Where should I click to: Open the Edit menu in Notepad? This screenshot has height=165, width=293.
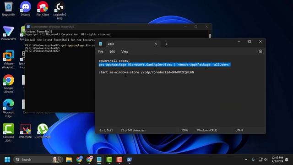(112, 51)
